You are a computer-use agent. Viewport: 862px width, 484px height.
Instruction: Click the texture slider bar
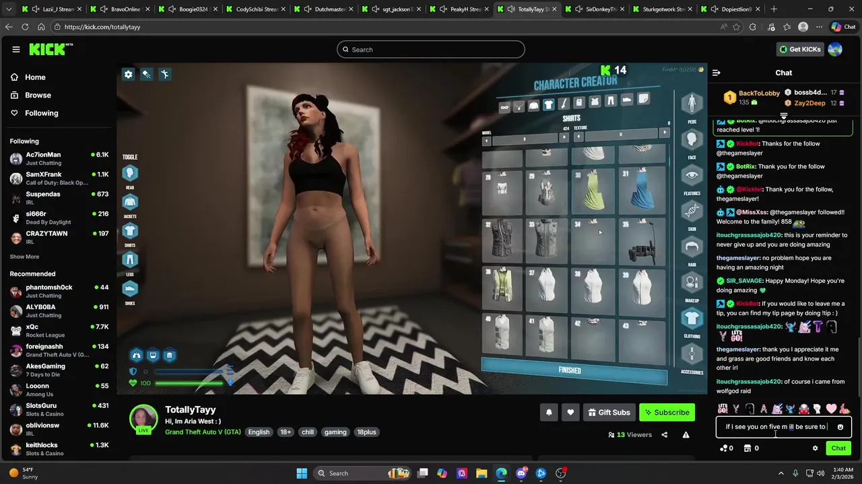(621, 134)
